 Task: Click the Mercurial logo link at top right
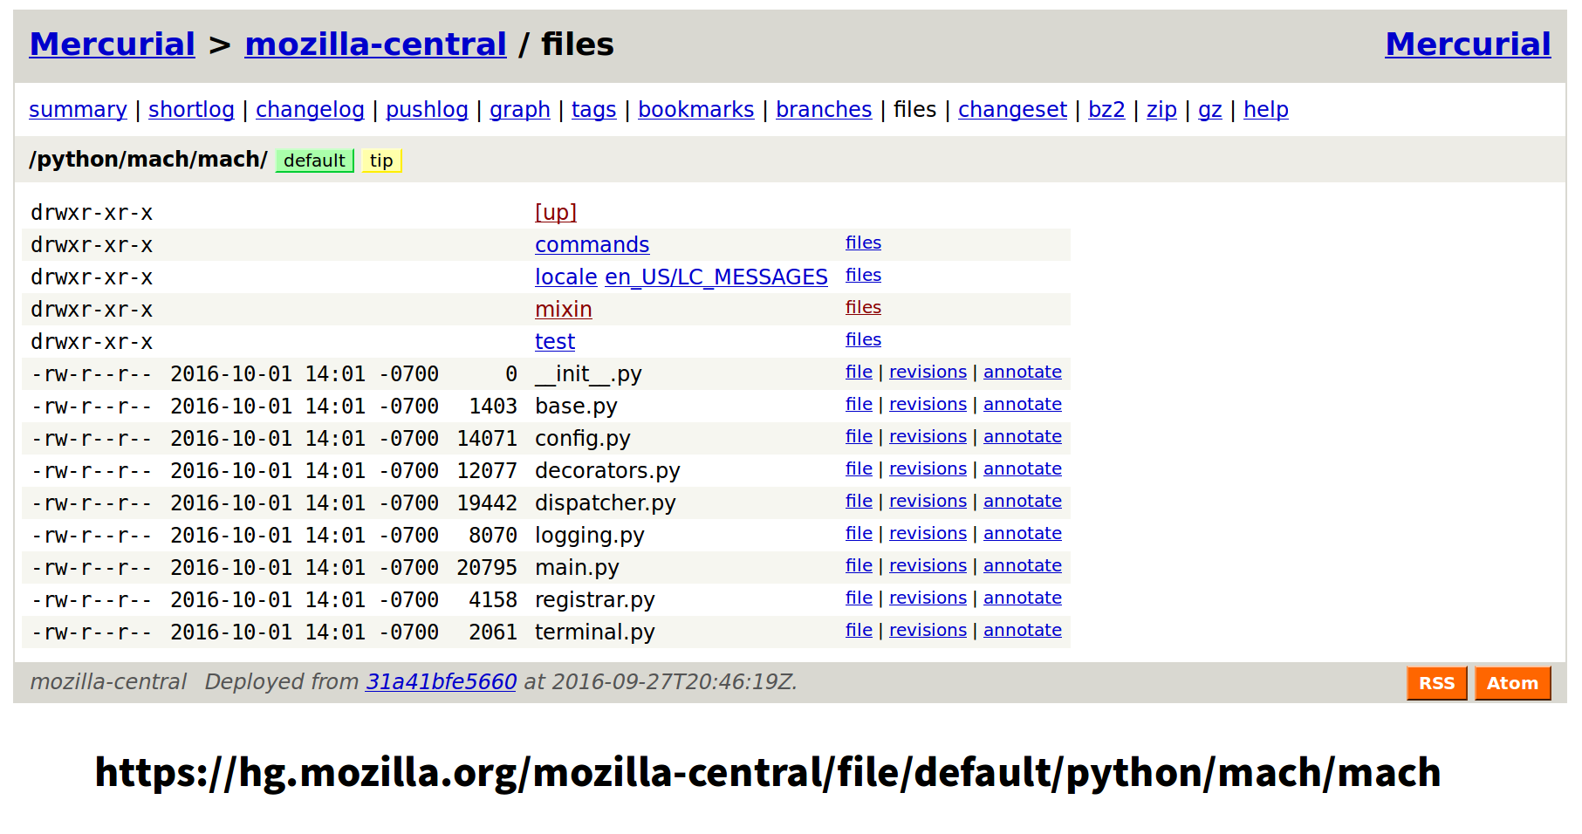(x=1468, y=44)
